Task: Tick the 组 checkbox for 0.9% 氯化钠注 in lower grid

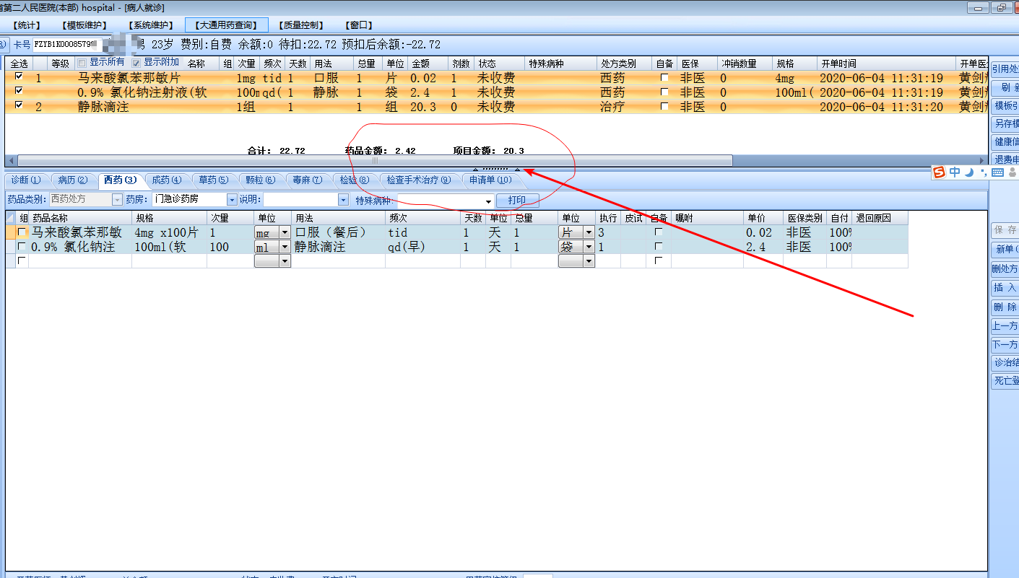Action: [x=22, y=247]
